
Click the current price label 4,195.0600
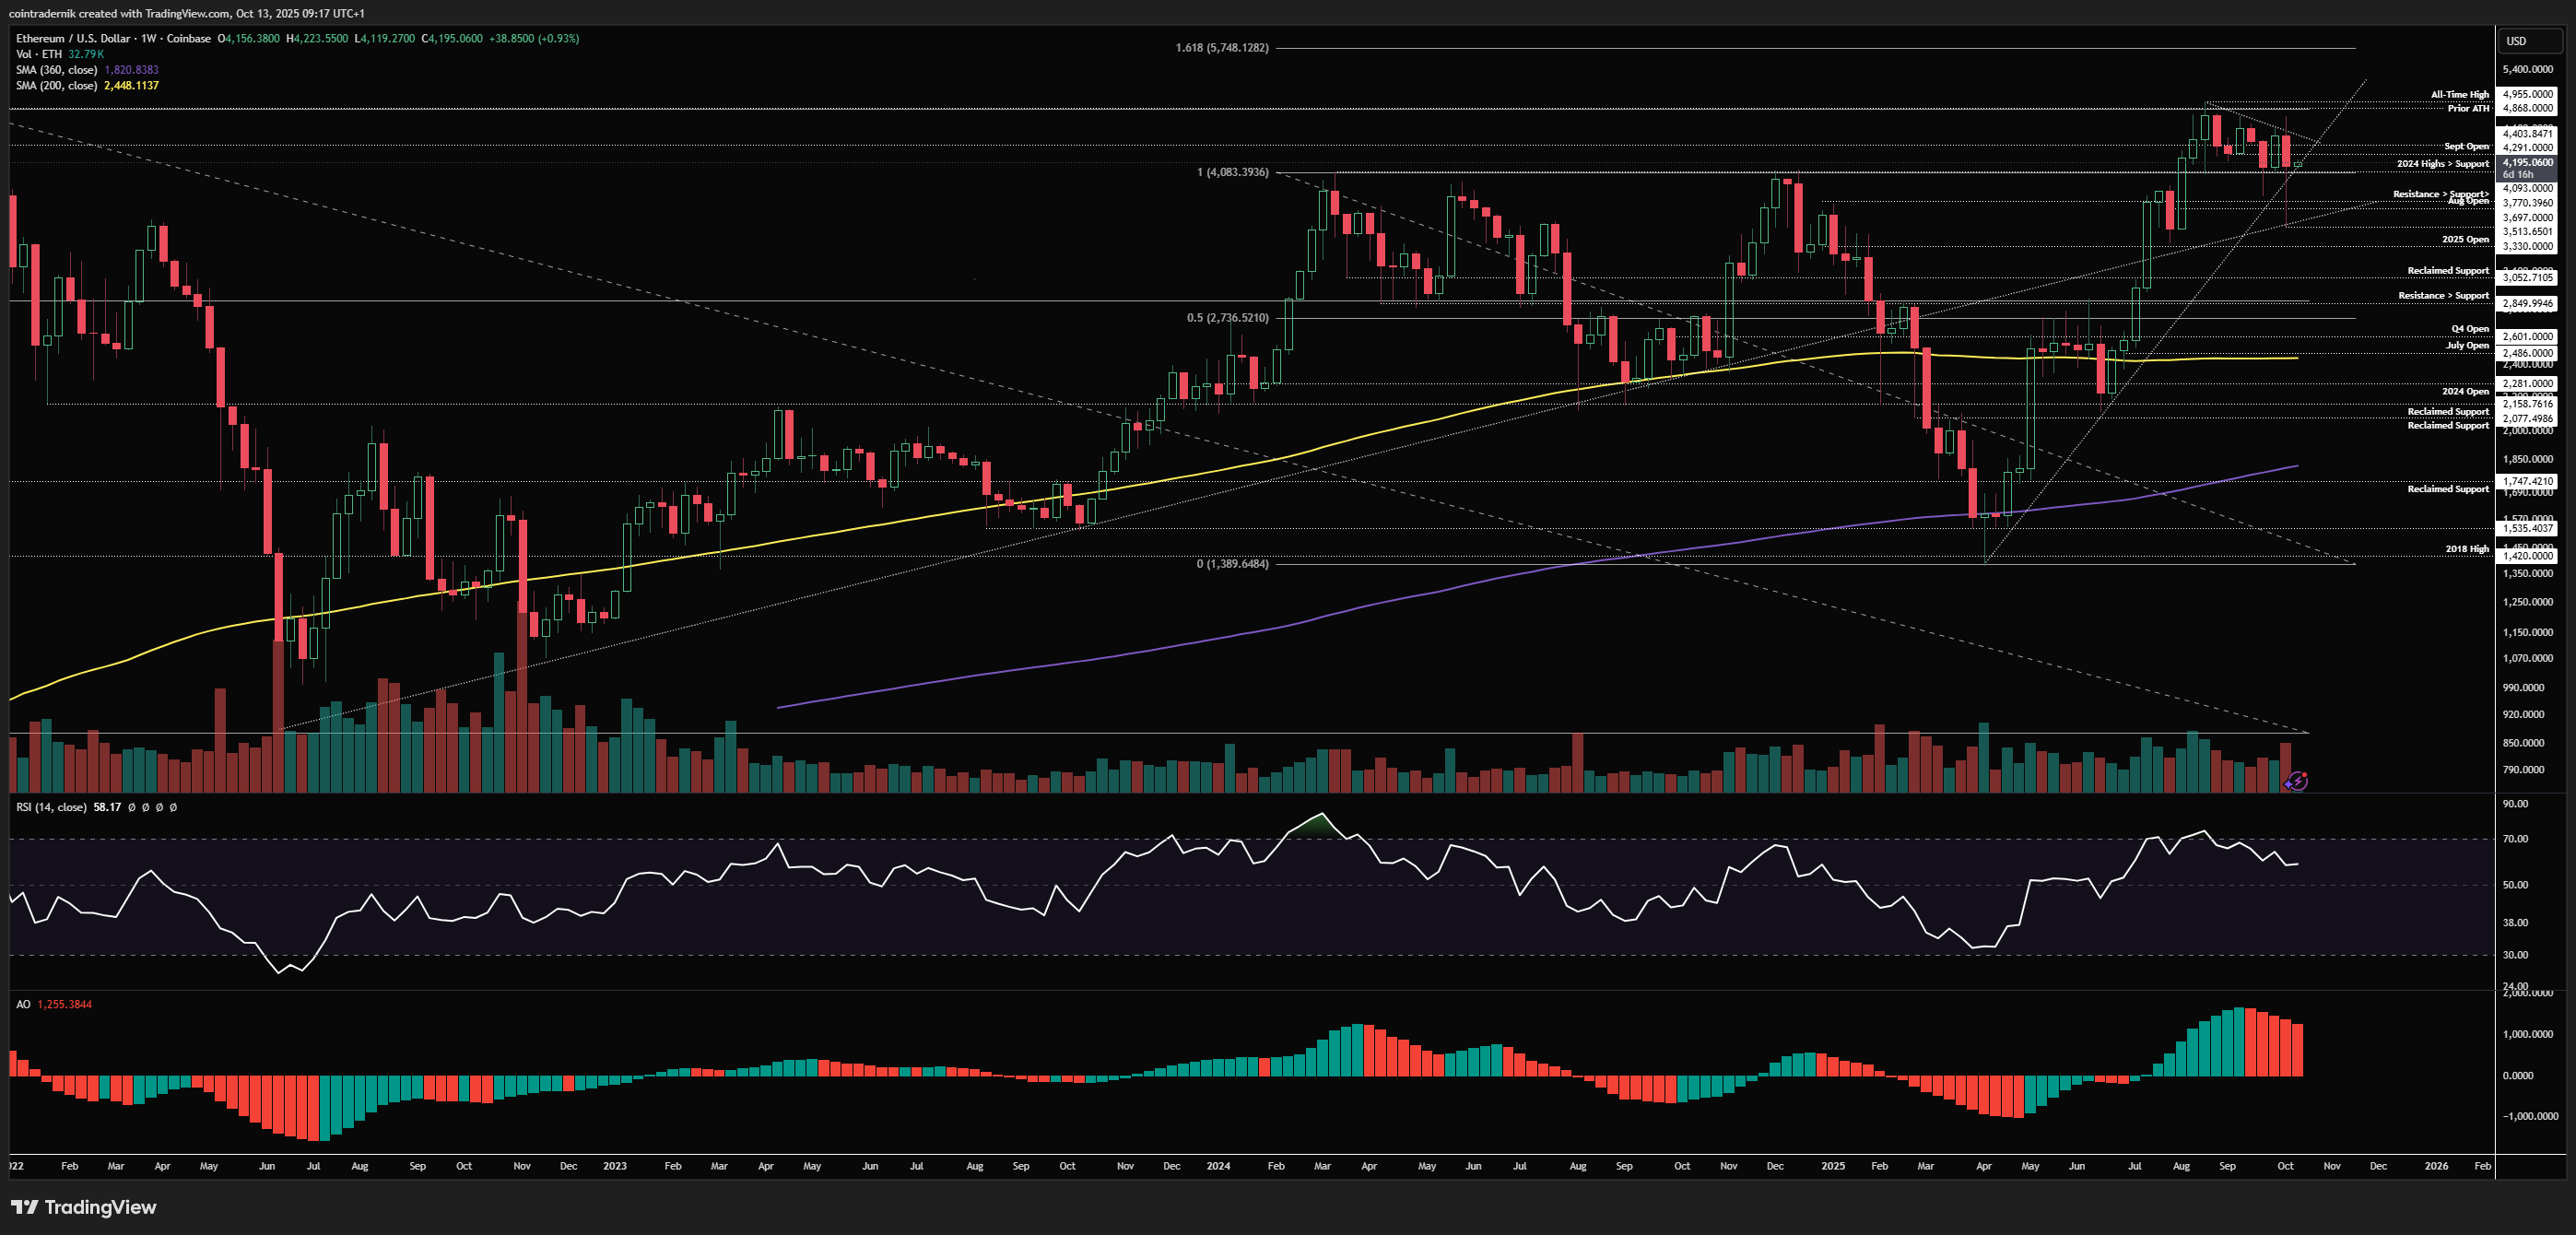click(2527, 162)
